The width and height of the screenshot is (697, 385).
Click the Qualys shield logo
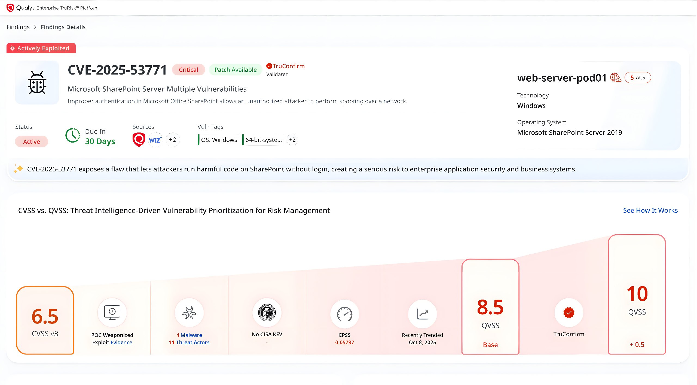[x=10, y=8]
